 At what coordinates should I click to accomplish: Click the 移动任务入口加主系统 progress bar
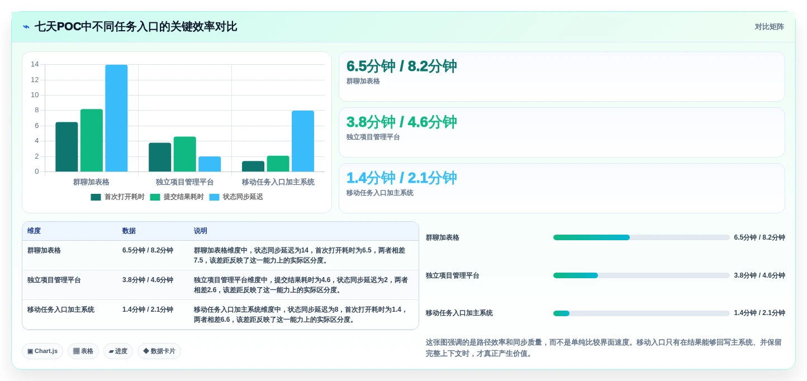(642, 313)
